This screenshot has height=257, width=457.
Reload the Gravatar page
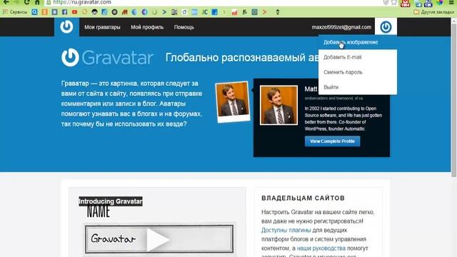point(27,2)
